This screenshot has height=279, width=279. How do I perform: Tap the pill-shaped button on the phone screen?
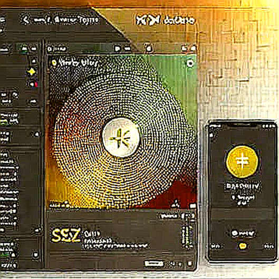click(x=243, y=233)
